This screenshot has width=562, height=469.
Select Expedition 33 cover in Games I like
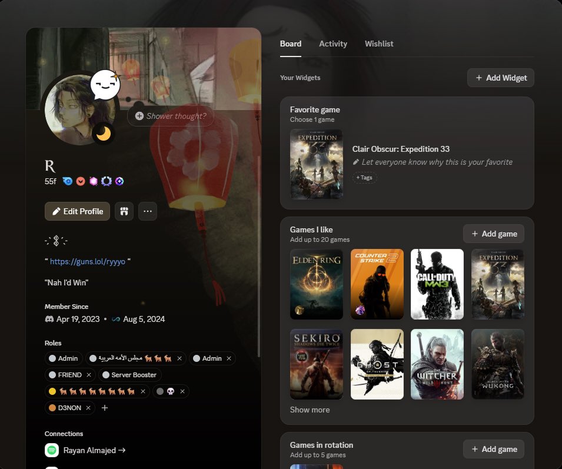tap(497, 284)
